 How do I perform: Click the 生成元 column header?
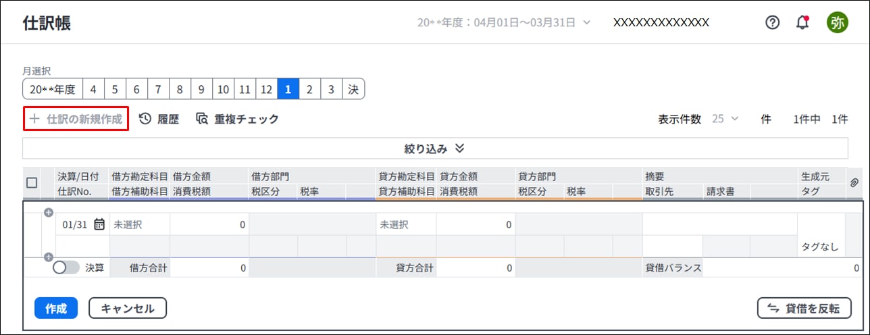[815, 177]
